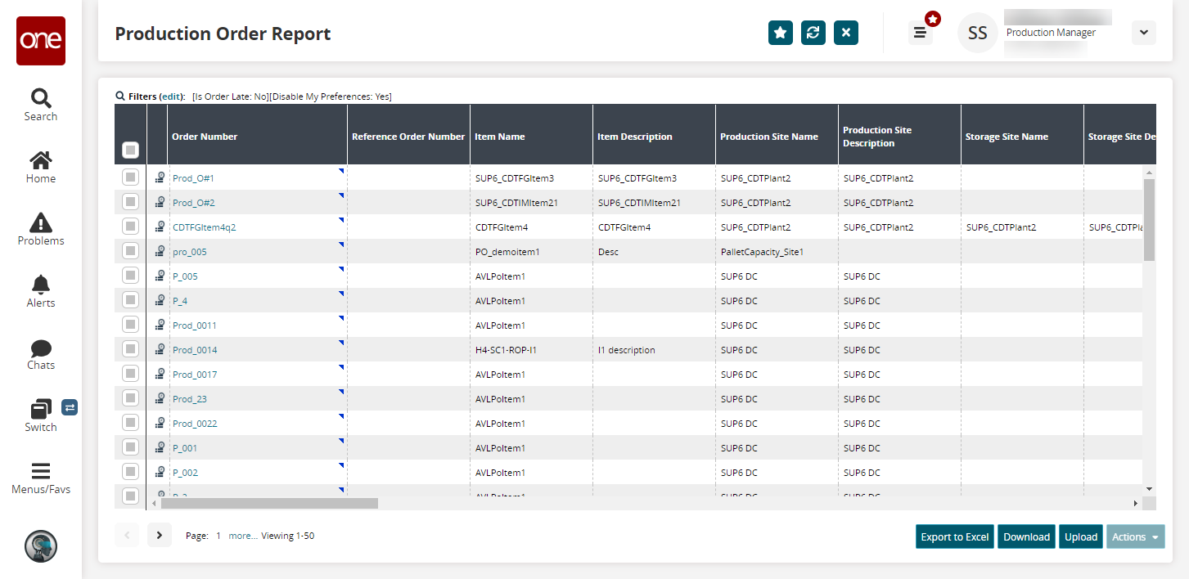Click the Export to Excel button
The image size is (1189, 579).
click(x=954, y=536)
